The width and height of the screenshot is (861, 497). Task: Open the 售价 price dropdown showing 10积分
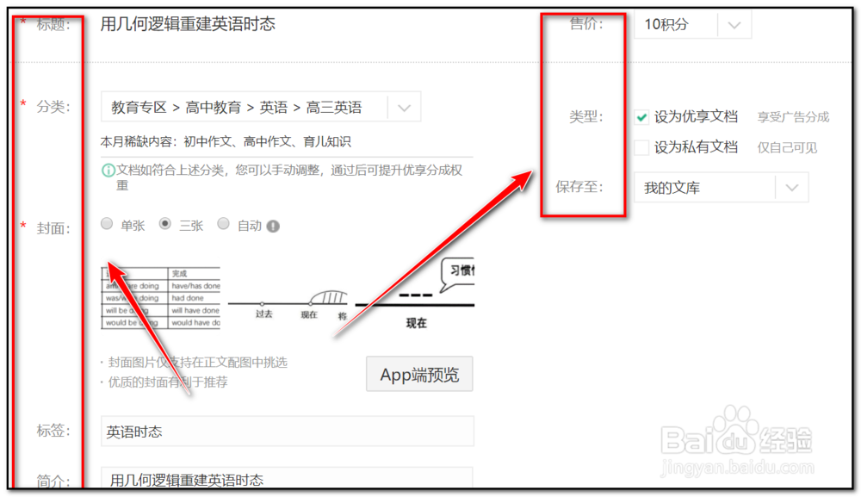tap(735, 25)
